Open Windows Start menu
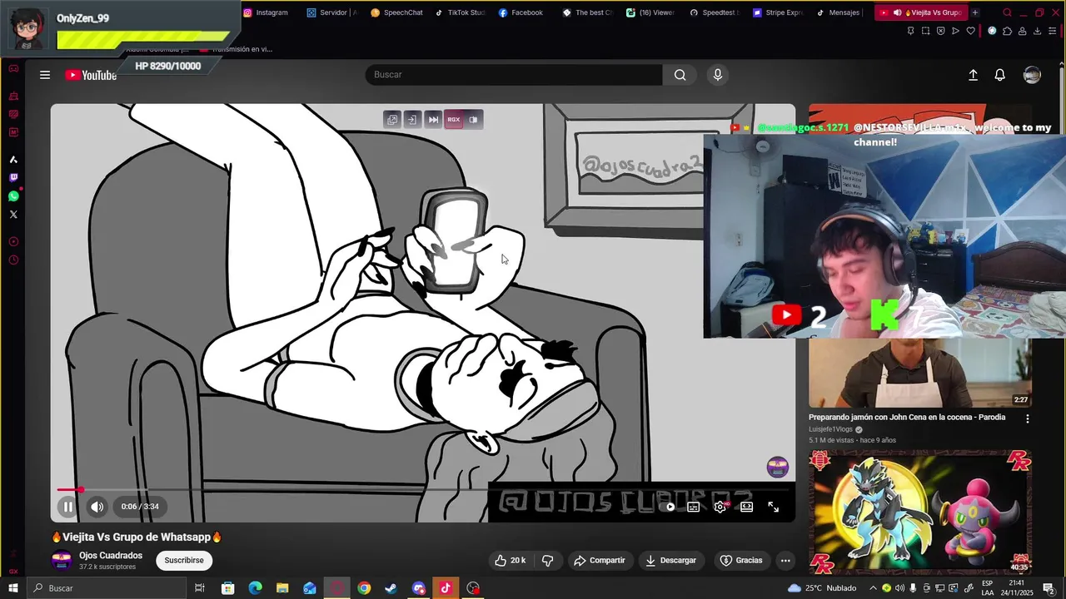This screenshot has height=599, width=1066. point(13,588)
